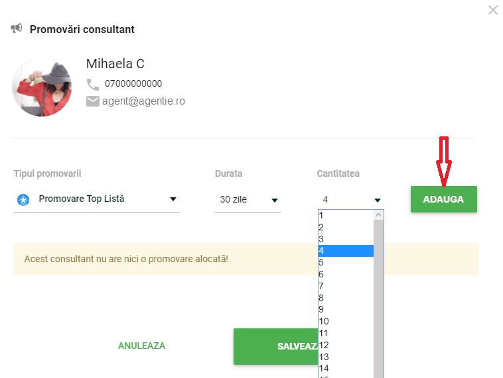The image size is (503, 378).
Task: Click Mihaela C's profile photo
Action: [x=42, y=87]
